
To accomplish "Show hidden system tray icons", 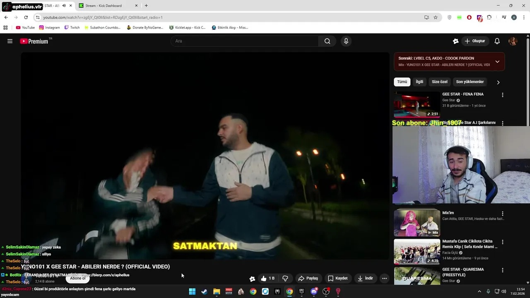I will pyautogui.click(x=479, y=291).
